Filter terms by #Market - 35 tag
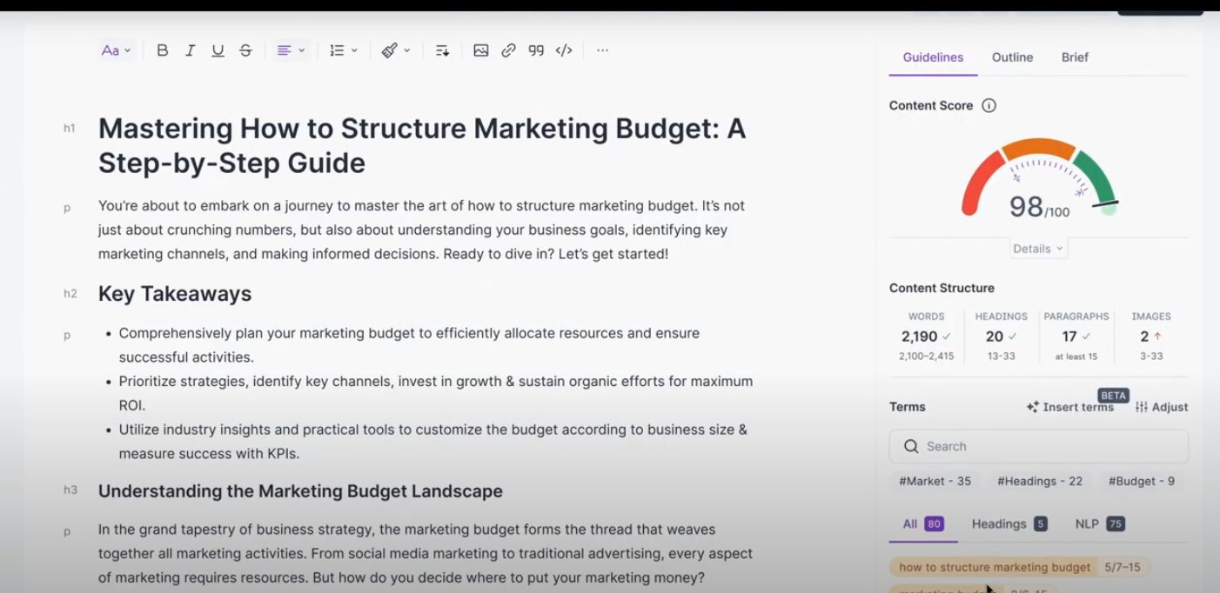The image size is (1220, 593). pyautogui.click(x=935, y=481)
